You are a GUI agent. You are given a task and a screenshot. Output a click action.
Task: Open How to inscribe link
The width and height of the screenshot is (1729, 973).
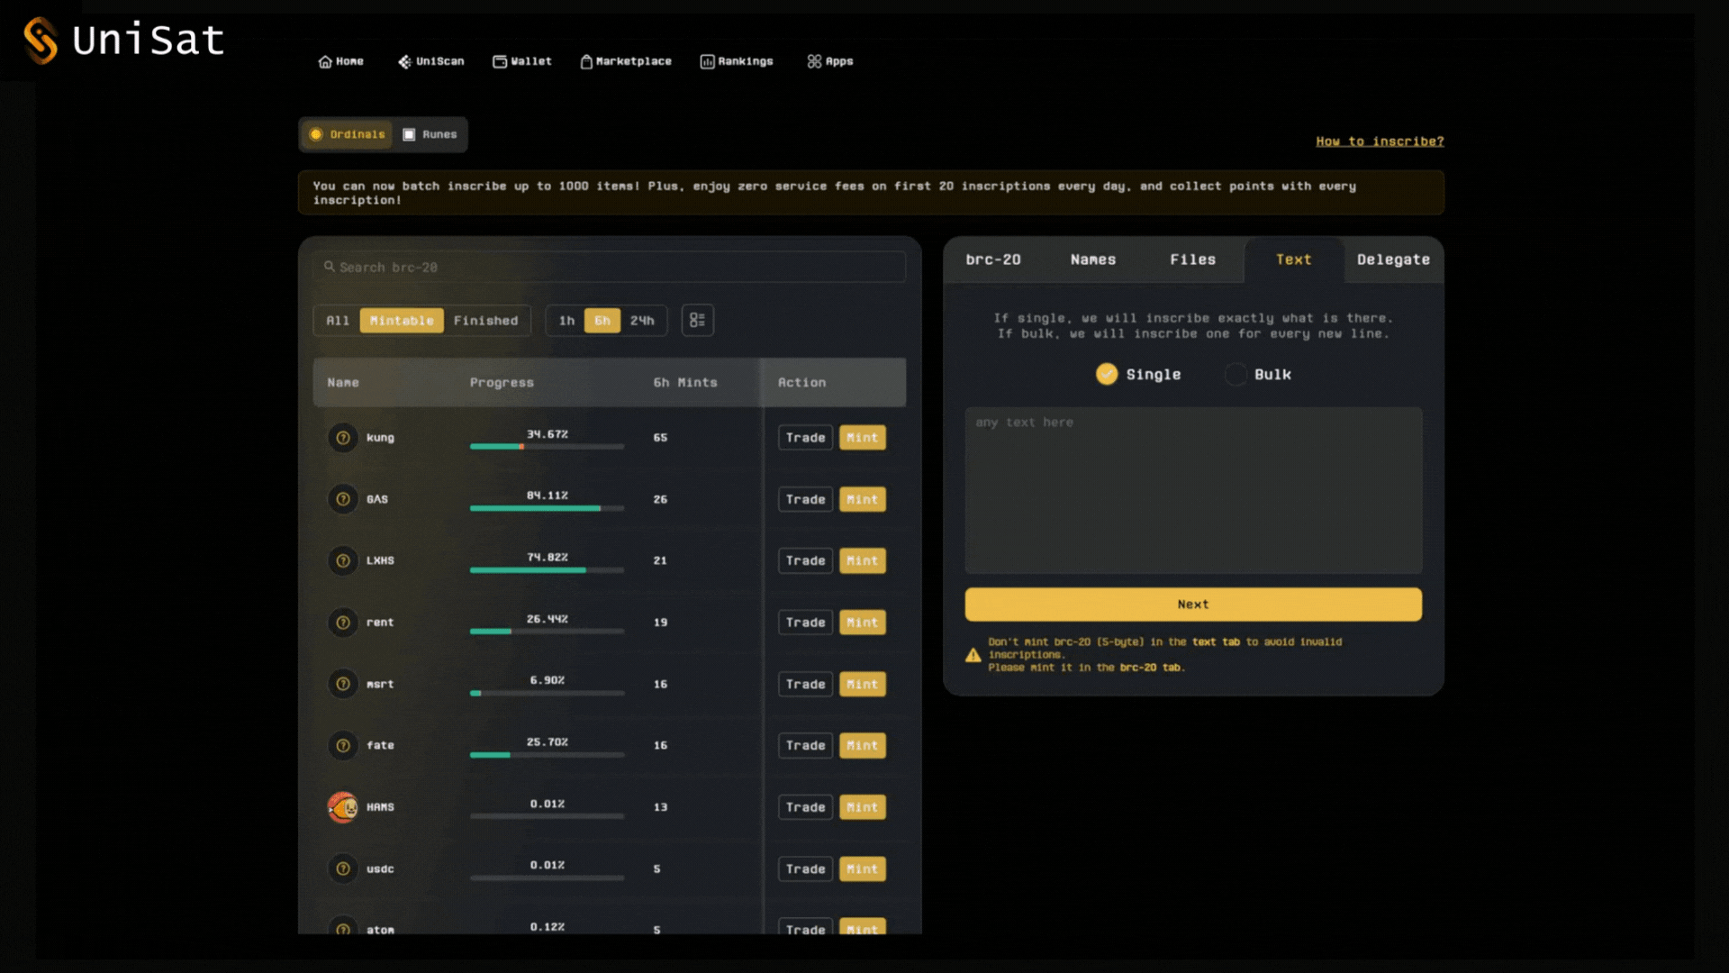click(x=1380, y=141)
